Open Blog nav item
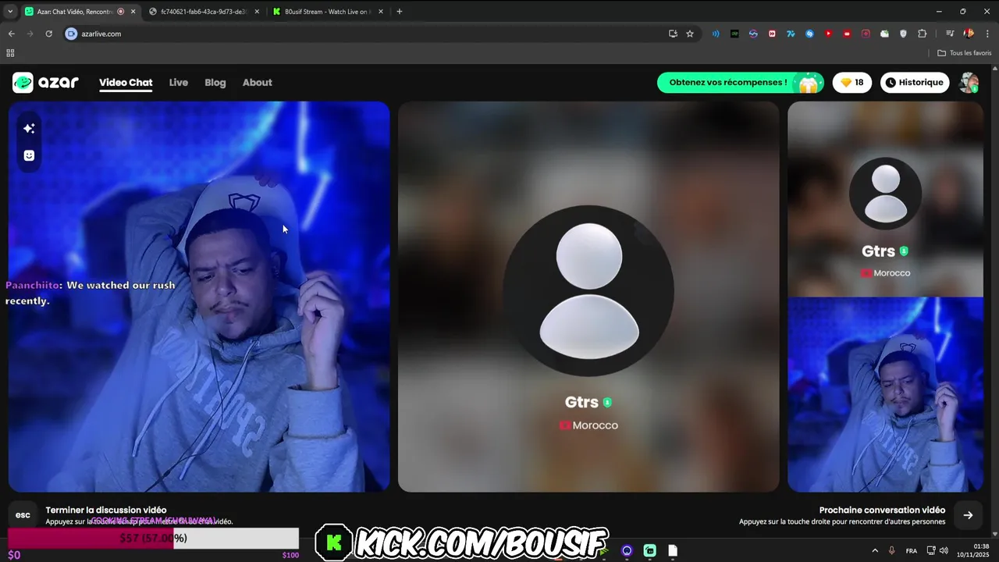 click(x=215, y=82)
